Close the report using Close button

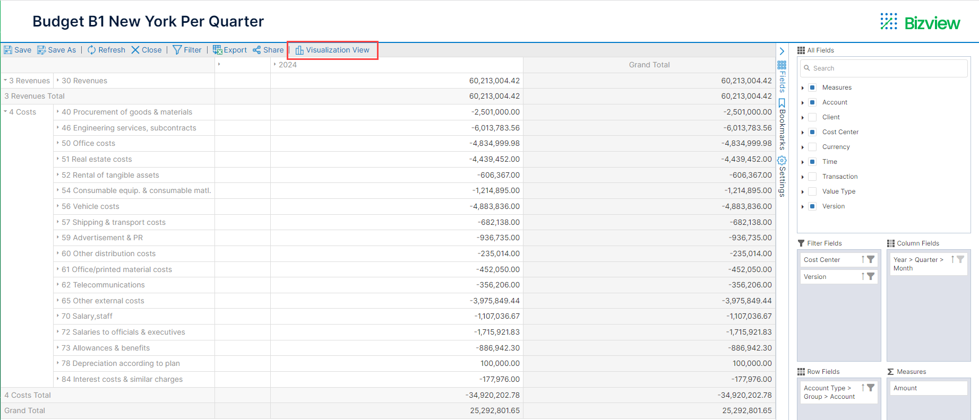[x=146, y=50]
